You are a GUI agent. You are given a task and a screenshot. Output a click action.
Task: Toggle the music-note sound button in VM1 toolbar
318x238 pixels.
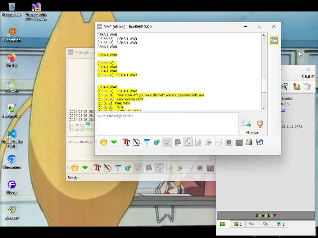pyautogui.click(x=188, y=142)
